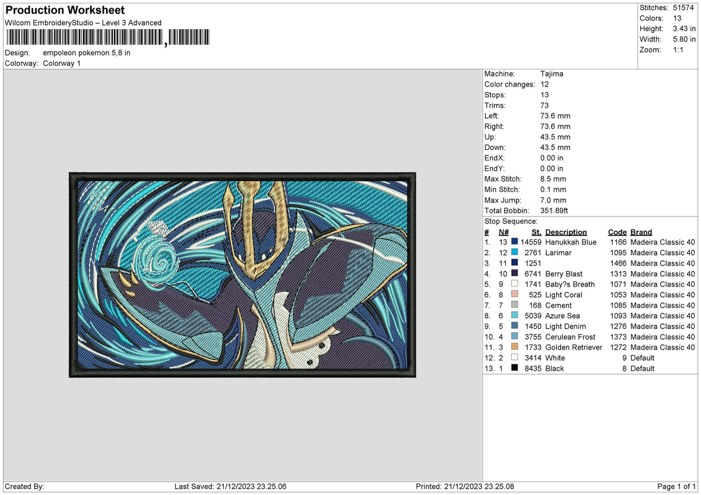Click the code 1466 row swatch
The height and width of the screenshot is (495, 701).
(514, 263)
